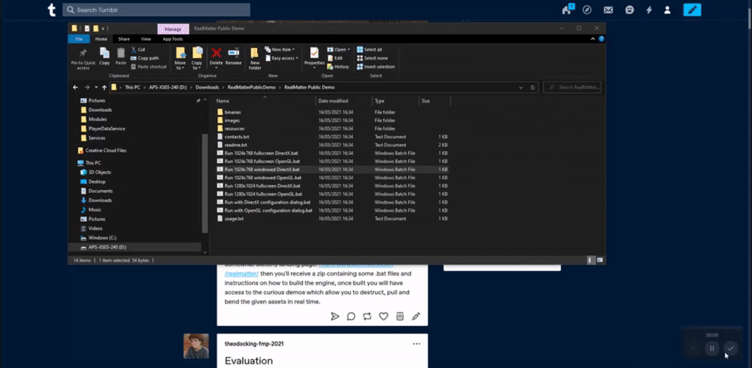Click the Tumblr logo icon

click(52, 10)
